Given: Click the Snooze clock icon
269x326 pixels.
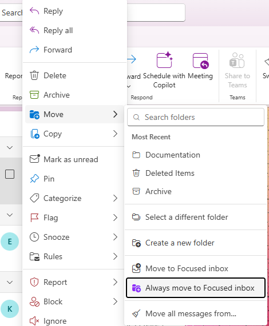Looking at the screenshot, I should point(34,237).
